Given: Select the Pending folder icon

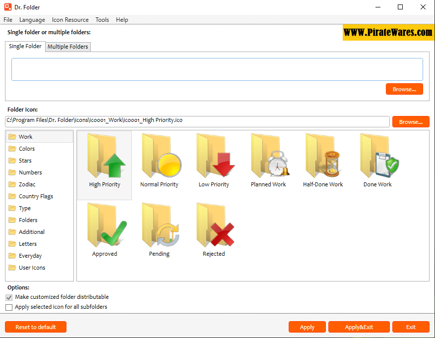Looking at the screenshot, I should [x=159, y=227].
